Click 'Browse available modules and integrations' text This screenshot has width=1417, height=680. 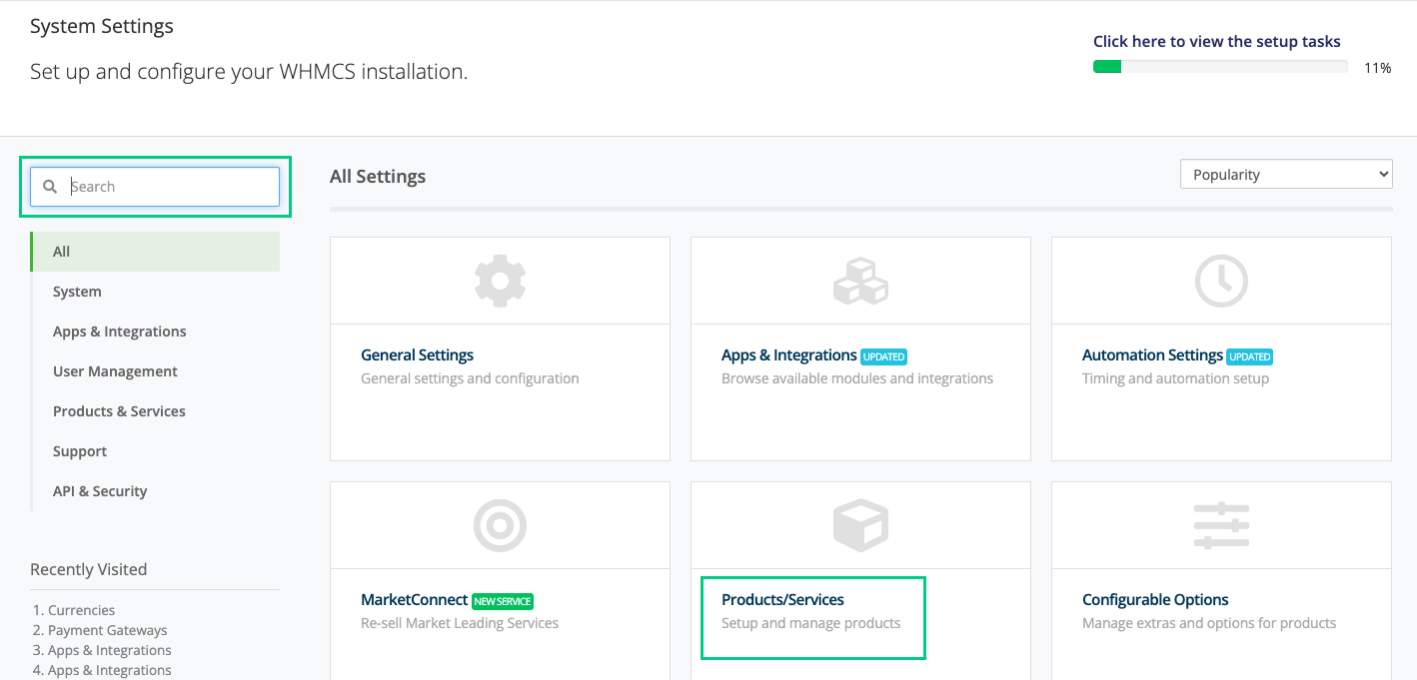coord(857,378)
